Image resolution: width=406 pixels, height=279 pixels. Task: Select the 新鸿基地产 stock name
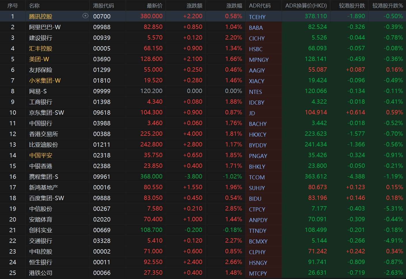[44, 187]
